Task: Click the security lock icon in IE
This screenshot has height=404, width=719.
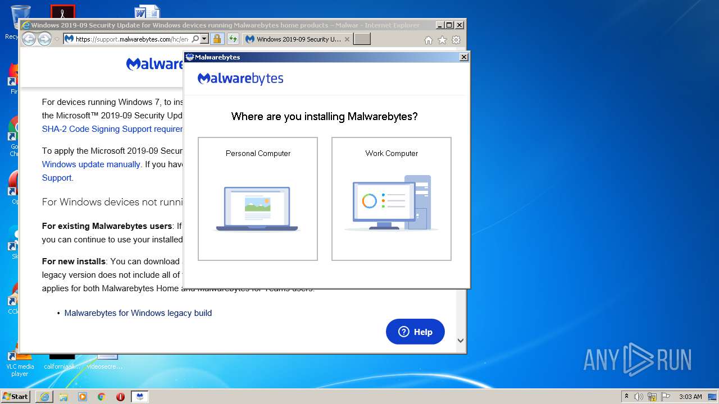Action: click(x=217, y=39)
